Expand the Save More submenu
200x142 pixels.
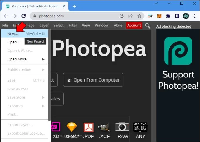(x=24, y=97)
